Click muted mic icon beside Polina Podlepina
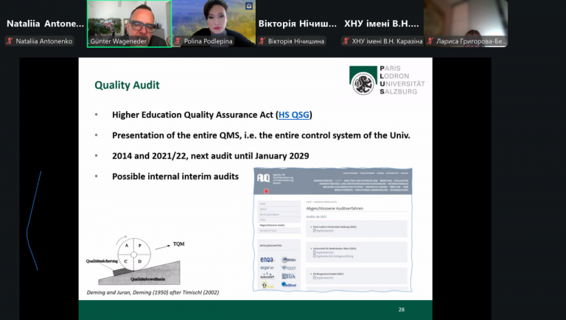The height and width of the screenshot is (320, 566). tap(178, 41)
